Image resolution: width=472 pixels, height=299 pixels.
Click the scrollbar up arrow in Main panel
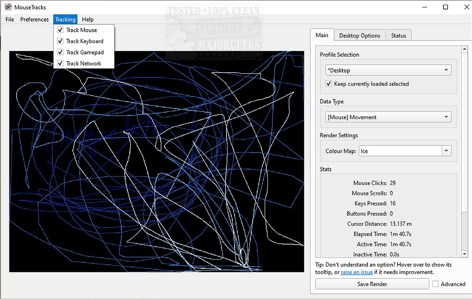[x=465, y=49]
